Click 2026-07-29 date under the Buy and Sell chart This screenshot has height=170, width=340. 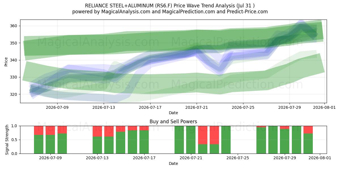click(x=285, y=158)
